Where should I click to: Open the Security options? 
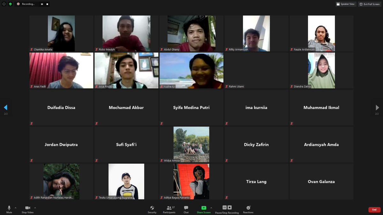(152, 210)
